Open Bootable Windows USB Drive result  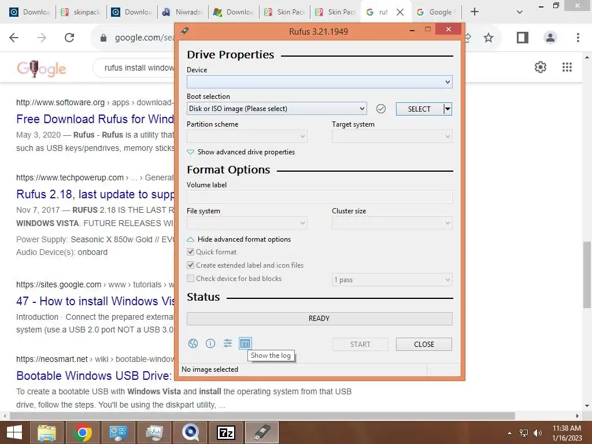[x=94, y=376]
